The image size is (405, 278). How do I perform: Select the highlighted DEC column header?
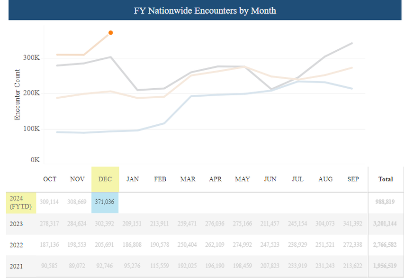(x=105, y=179)
